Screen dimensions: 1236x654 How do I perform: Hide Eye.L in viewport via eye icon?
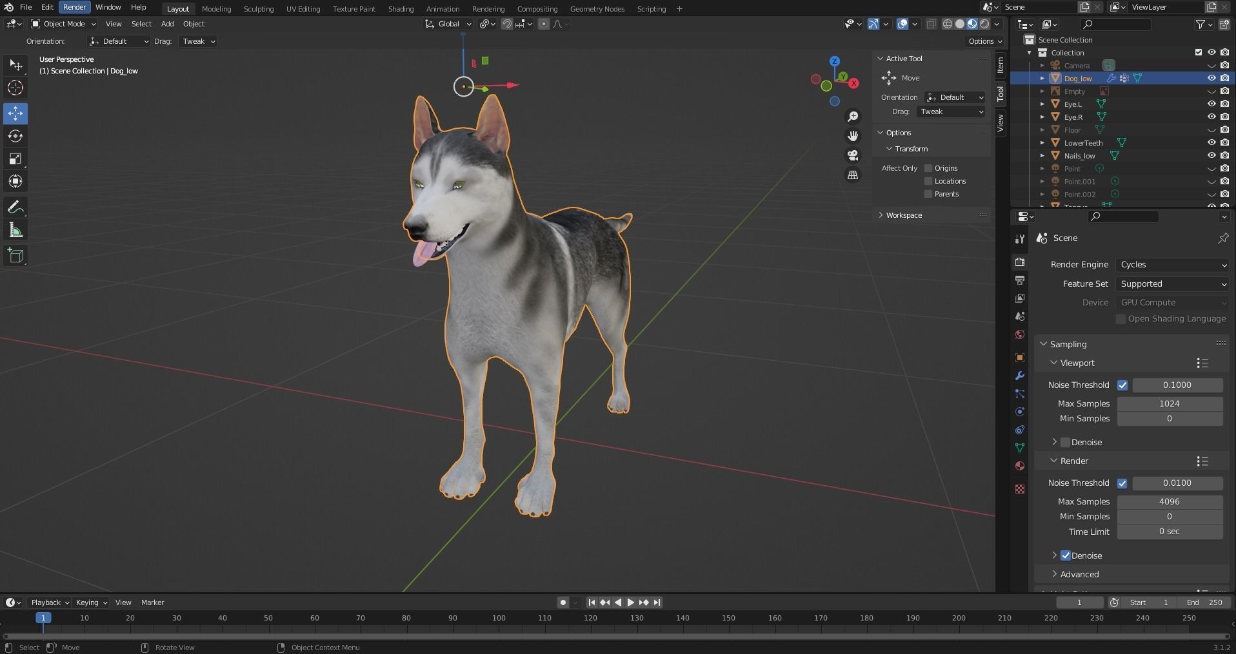click(x=1211, y=104)
